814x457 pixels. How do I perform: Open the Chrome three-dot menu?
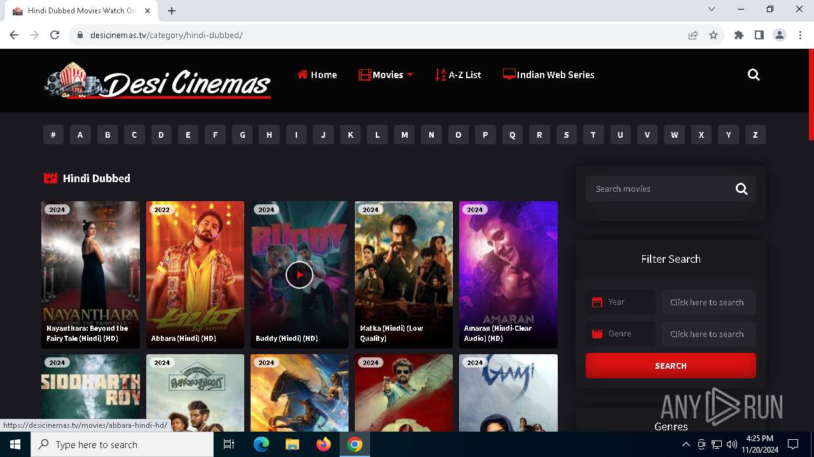(800, 35)
